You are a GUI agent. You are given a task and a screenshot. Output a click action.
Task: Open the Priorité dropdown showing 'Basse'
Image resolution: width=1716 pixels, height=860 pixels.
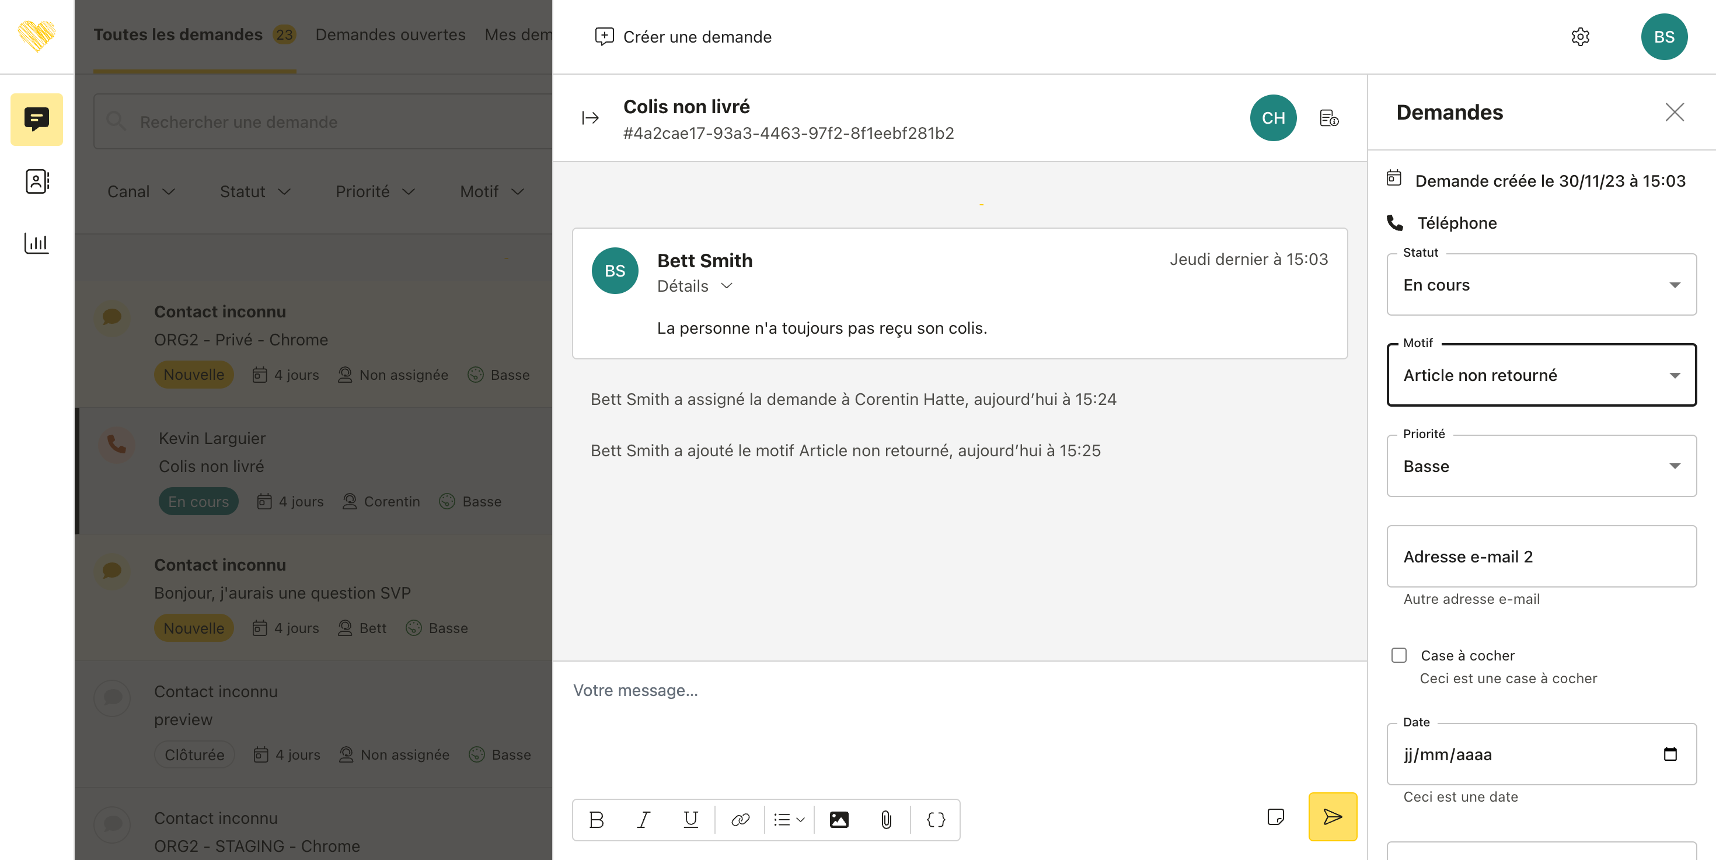tap(1541, 466)
